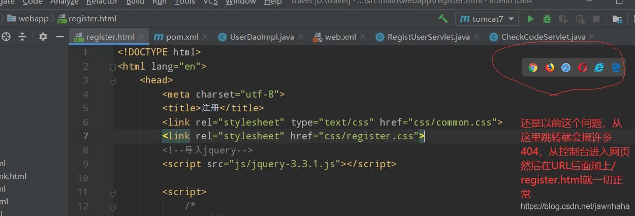Select register.html in breadcrumb path
The image size is (635, 216).
(87, 19)
